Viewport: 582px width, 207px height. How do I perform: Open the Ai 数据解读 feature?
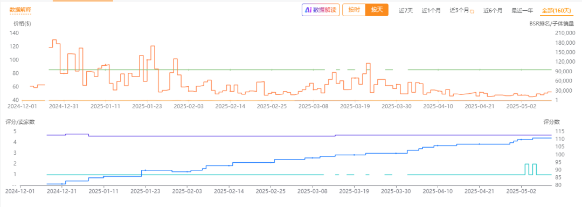pos(321,10)
